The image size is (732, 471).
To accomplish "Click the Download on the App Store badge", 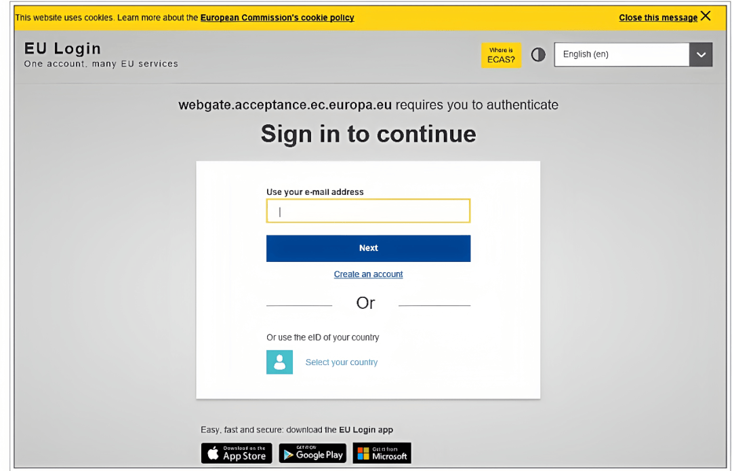I will pyautogui.click(x=237, y=453).
